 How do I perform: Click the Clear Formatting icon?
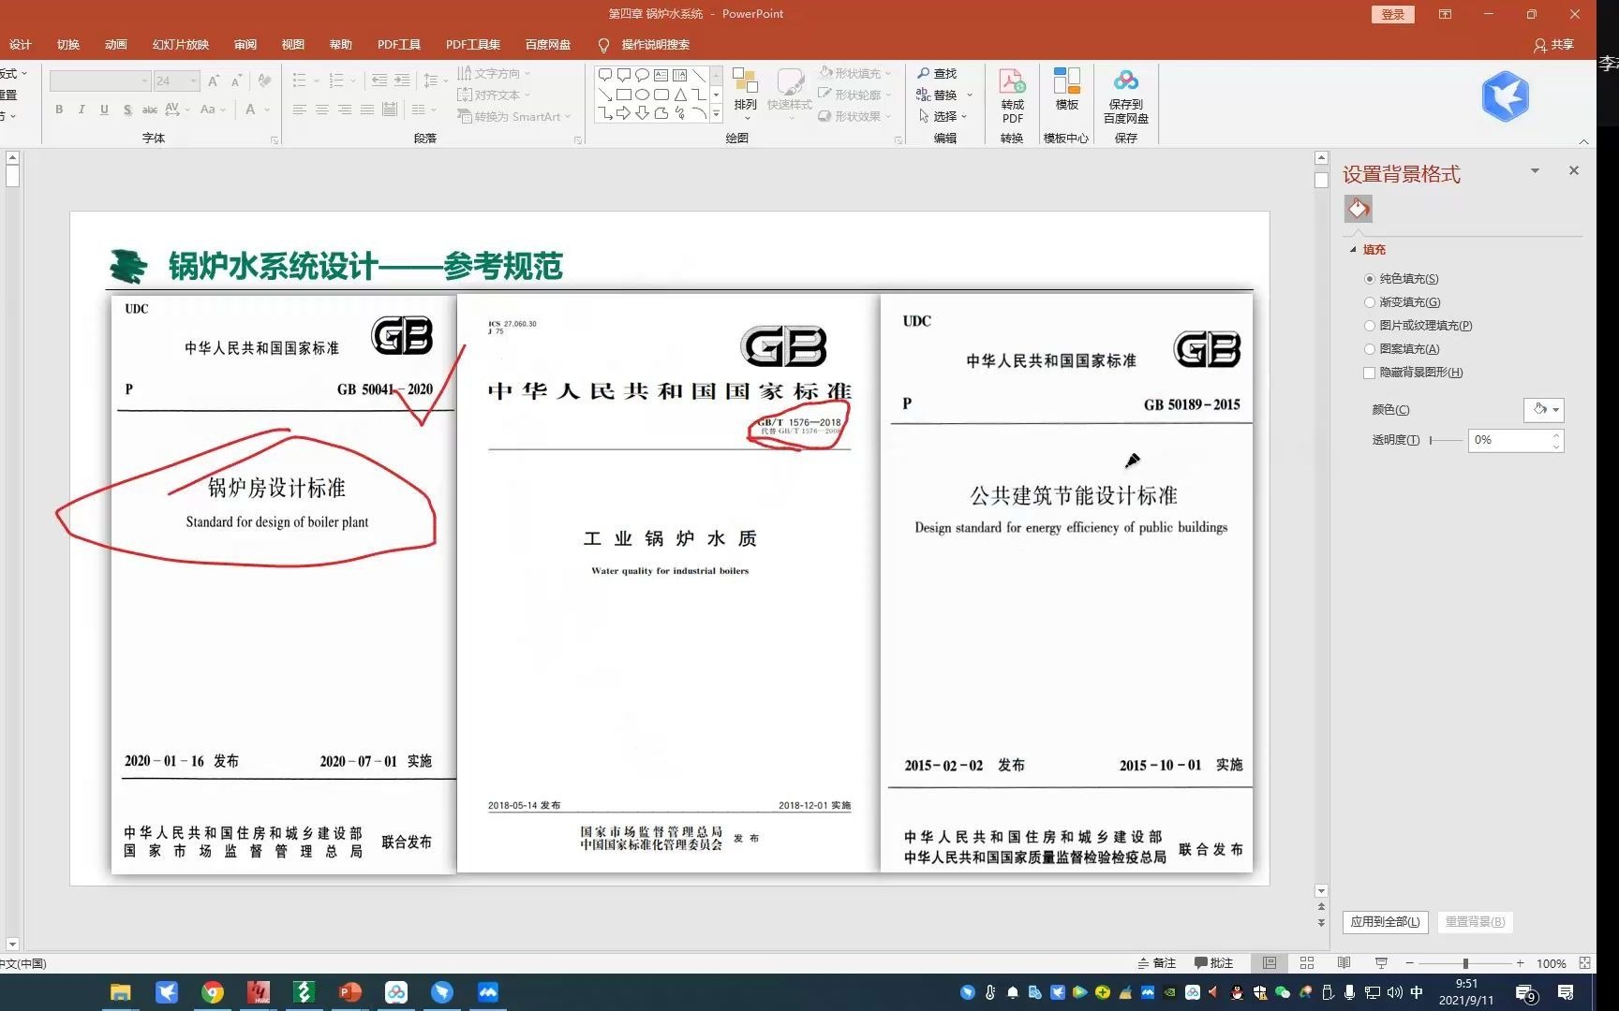pyautogui.click(x=265, y=81)
